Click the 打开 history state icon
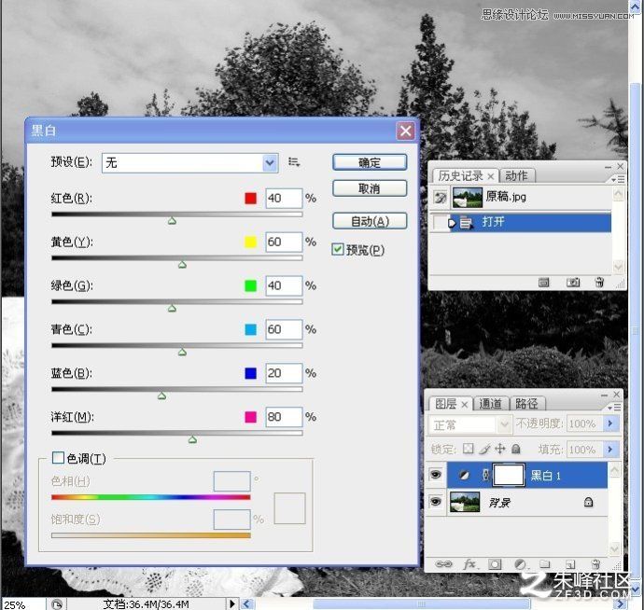The height and width of the screenshot is (610, 644). tap(466, 223)
